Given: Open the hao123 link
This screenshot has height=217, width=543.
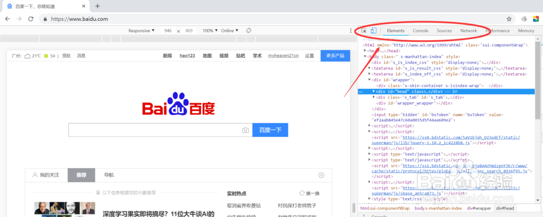Looking at the screenshot, I should 187,56.
